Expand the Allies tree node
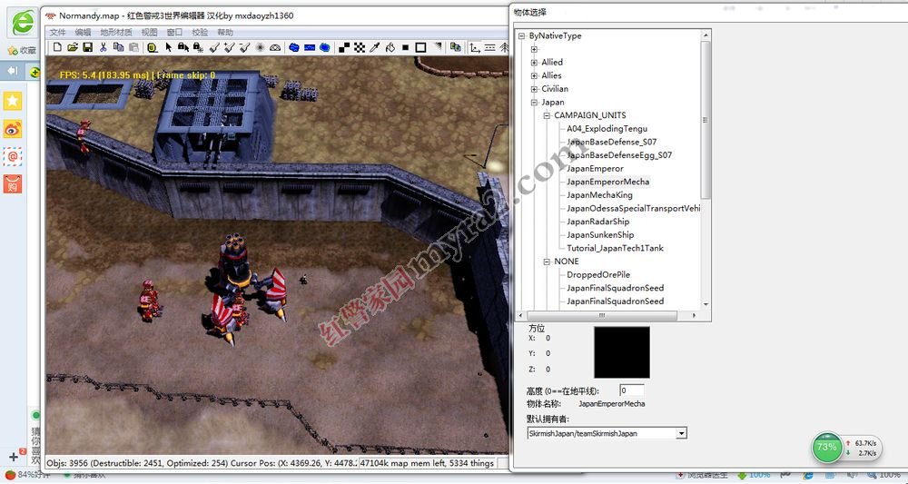This screenshot has width=908, height=484. click(534, 76)
